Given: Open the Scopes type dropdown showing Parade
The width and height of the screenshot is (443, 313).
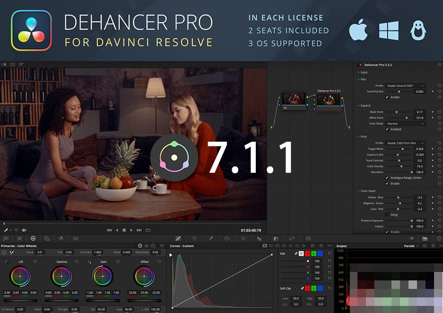Looking at the screenshot, I should pyautogui.click(x=411, y=246).
